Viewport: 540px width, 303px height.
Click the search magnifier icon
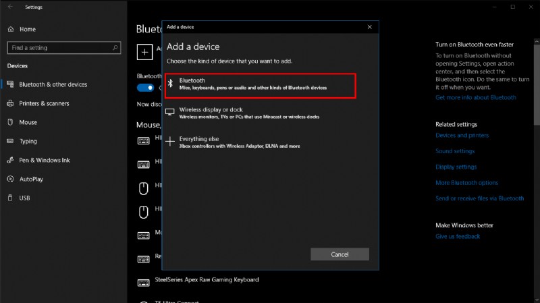[115, 47]
